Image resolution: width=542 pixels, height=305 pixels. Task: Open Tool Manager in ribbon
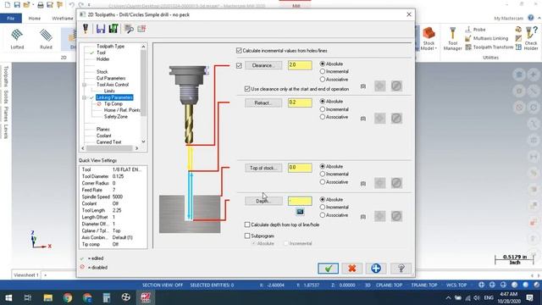452,39
